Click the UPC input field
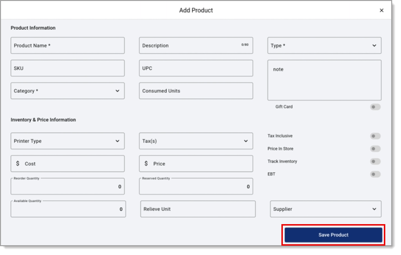This screenshot has height=255, width=401. click(x=196, y=68)
